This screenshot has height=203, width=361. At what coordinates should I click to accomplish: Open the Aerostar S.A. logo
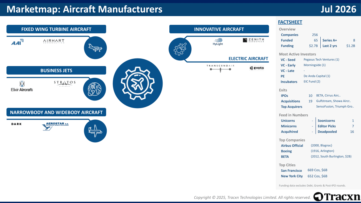coord(56,126)
